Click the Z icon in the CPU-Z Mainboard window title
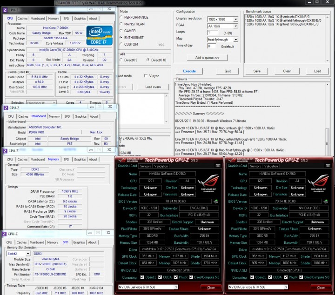Image resolution: width=335 pixels, height=295 pixels. [6, 108]
